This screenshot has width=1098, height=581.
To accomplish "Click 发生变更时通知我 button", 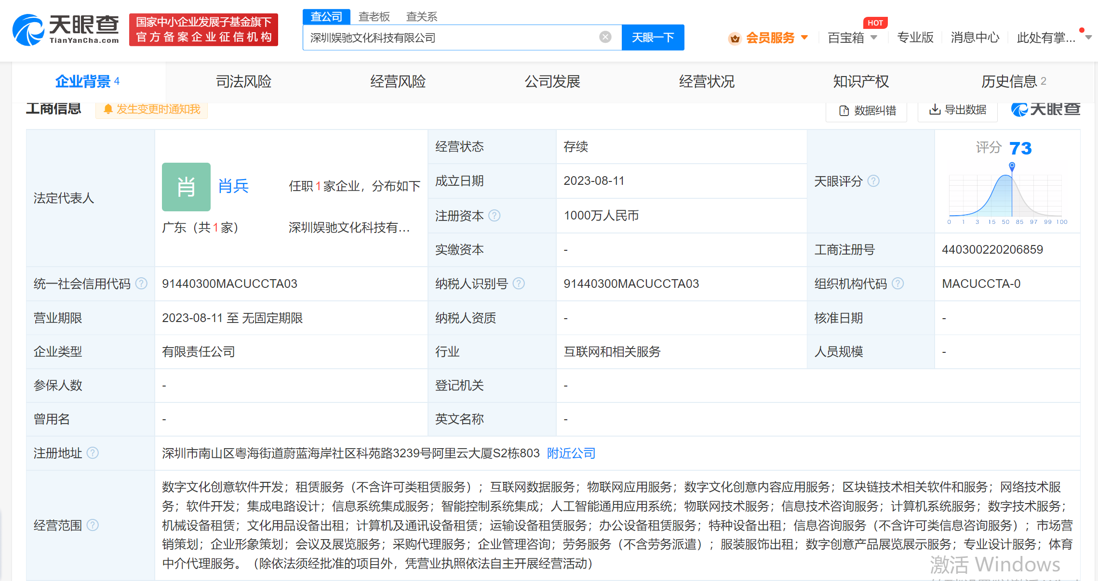I will (x=152, y=109).
